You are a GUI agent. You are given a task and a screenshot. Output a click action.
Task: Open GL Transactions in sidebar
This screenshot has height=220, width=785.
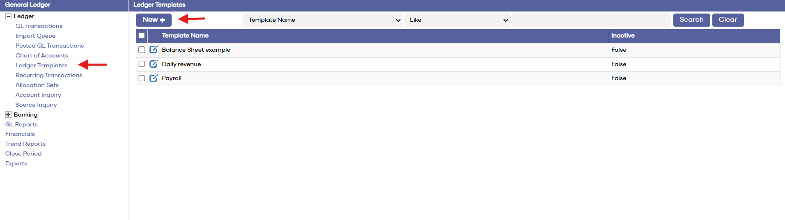(39, 26)
